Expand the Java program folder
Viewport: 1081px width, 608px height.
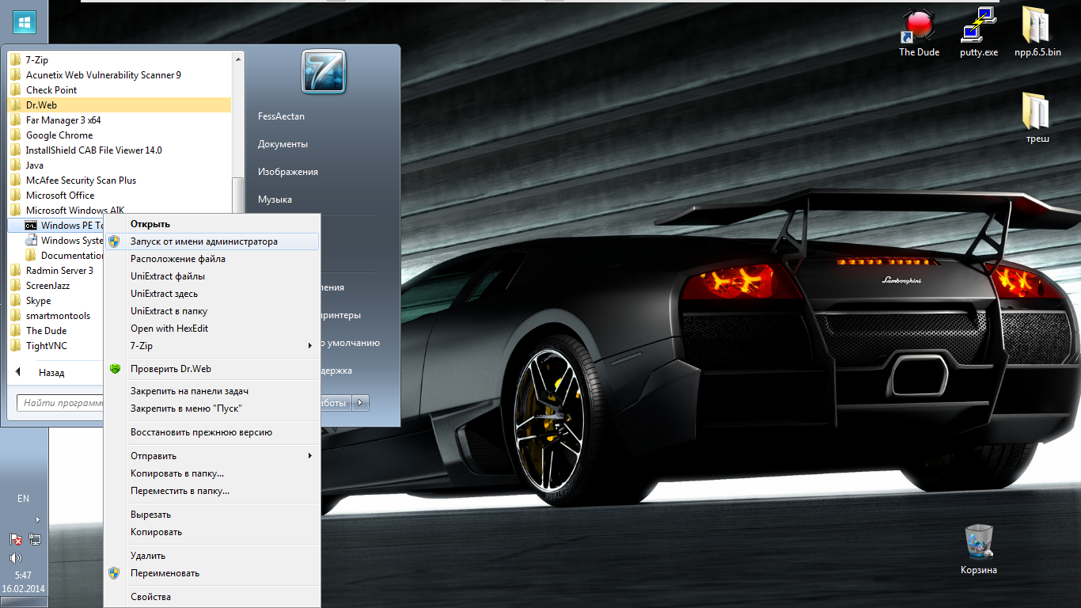119,165
